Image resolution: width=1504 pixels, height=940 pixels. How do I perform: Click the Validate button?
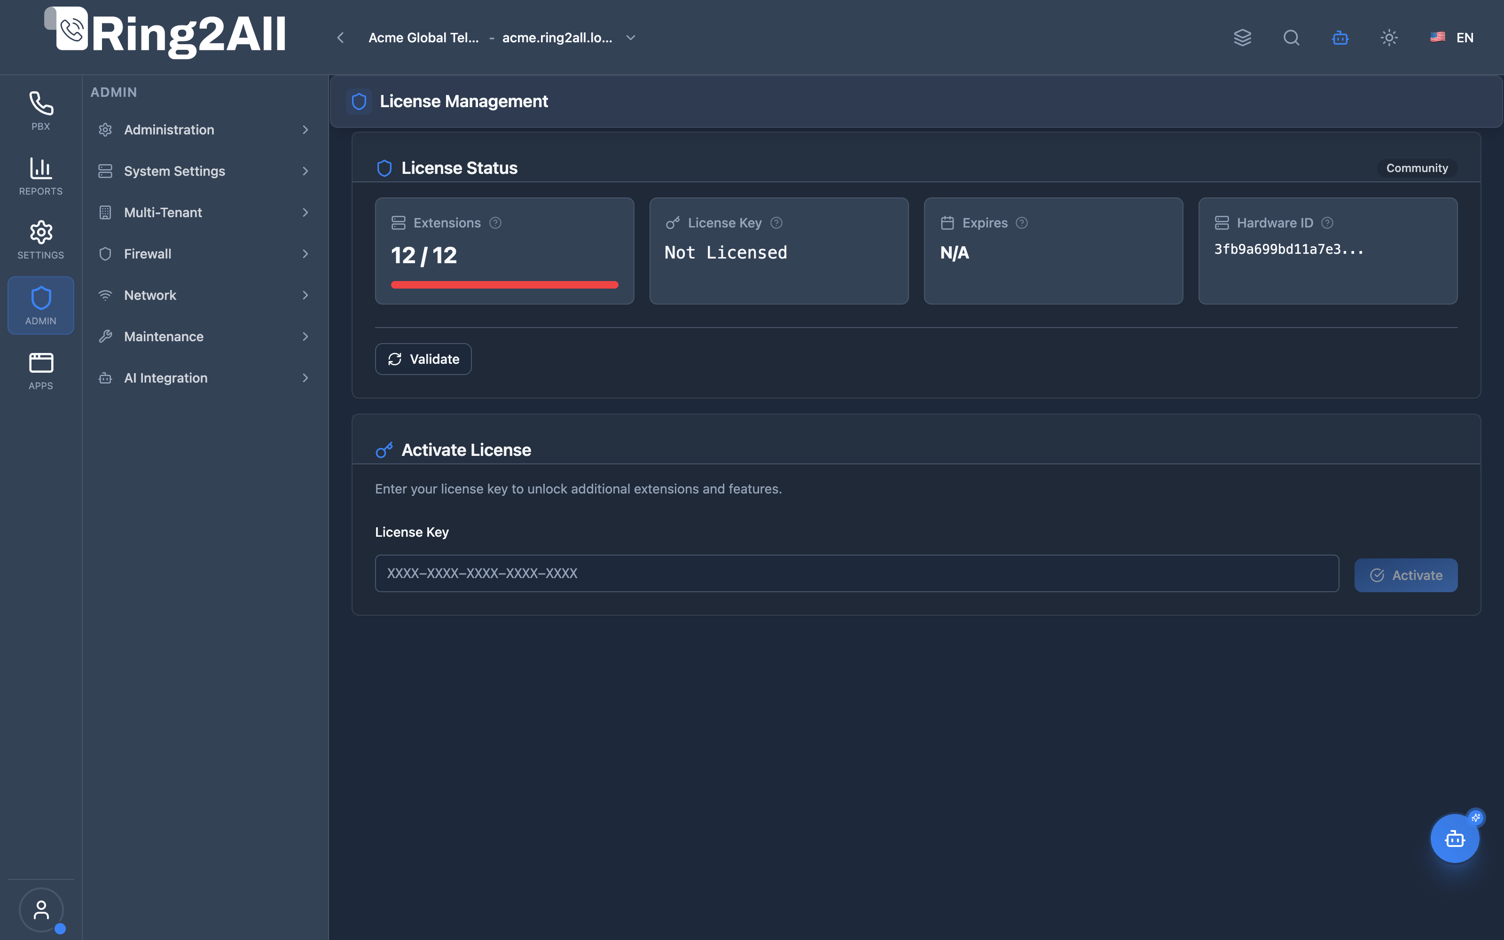(x=423, y=359)
